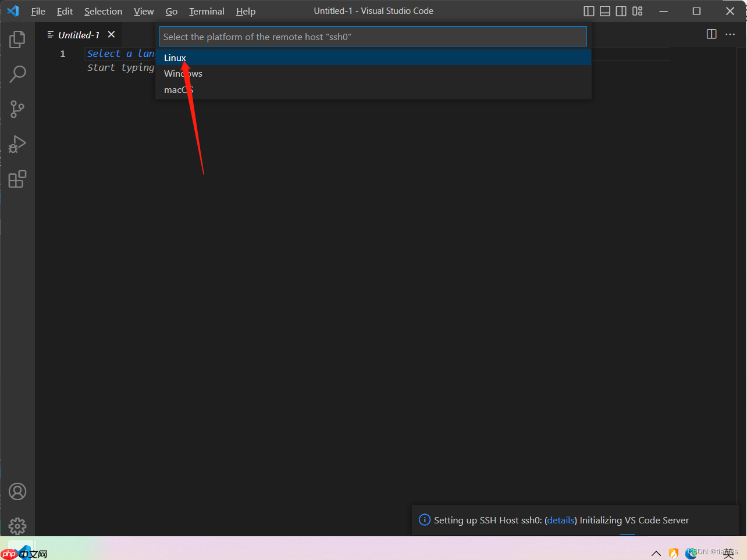The height and width of the screenshot is (560, 747).
Task: Open the Customize Layout icon
Action: click(x=638, y=11)
